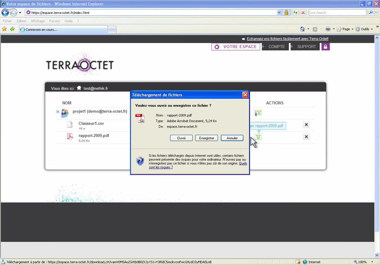Click the Internet security zone indicator
The height and width of the screenshot is (265, 380).
click(x=312, y=262)
